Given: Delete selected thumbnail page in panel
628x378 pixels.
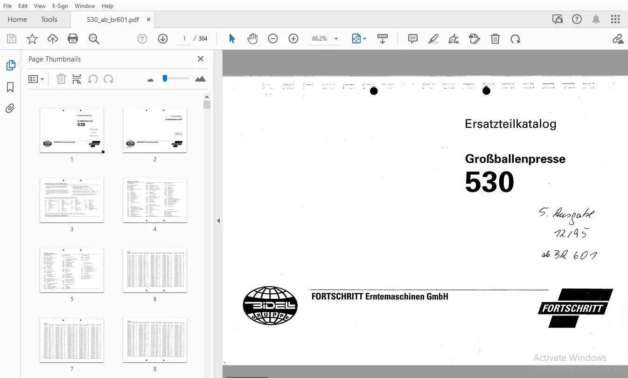Looking at the screenshot, I should pos(61,79).
